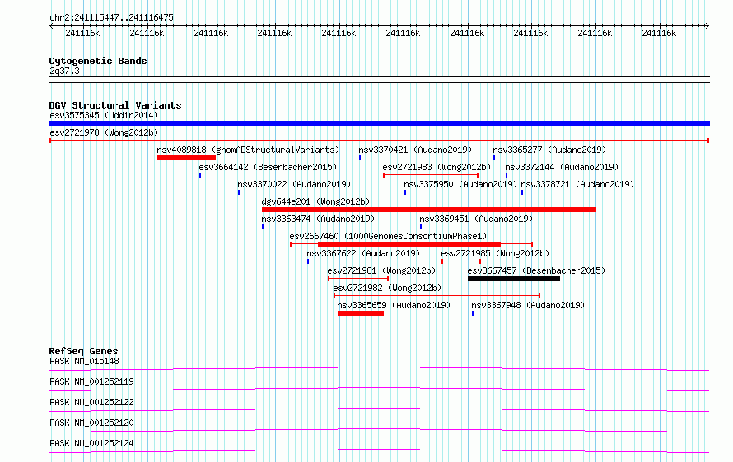733x462 pixels.
Task: Select nsv3378721 (Audano2019) label
Action: click(x=577, y=184)
